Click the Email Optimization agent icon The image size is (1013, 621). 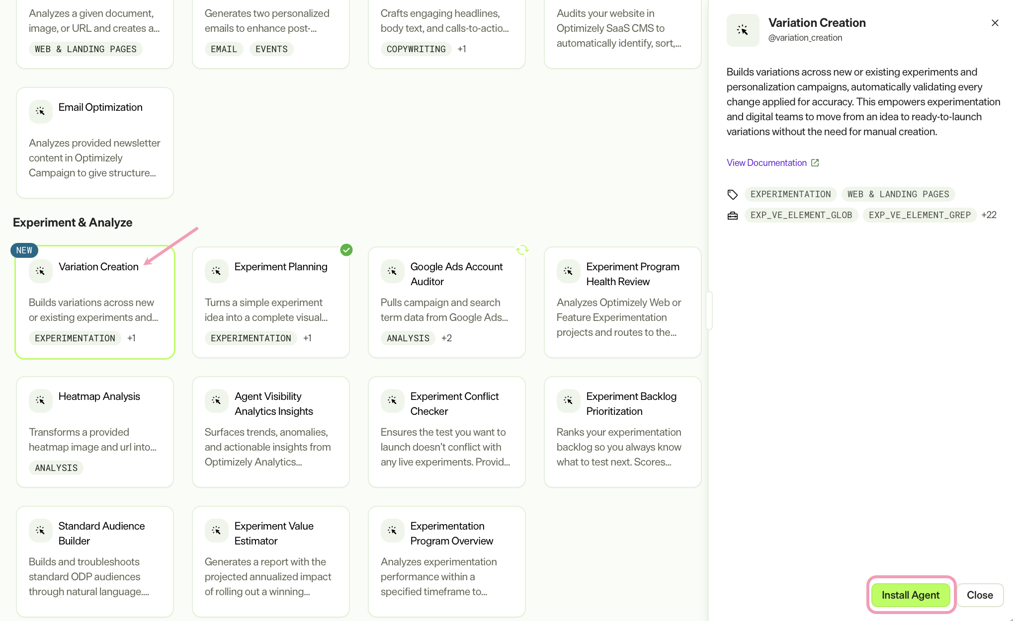[40, 111]
